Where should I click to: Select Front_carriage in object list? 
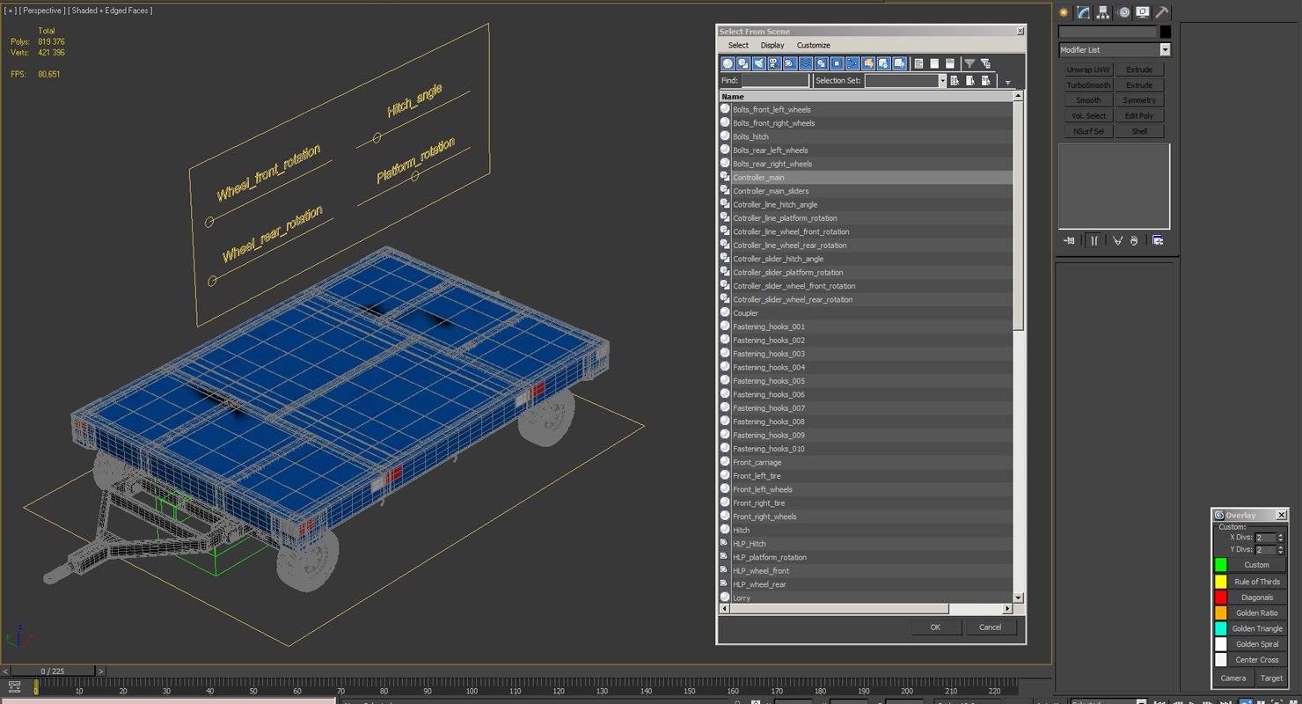click(867, 463)
